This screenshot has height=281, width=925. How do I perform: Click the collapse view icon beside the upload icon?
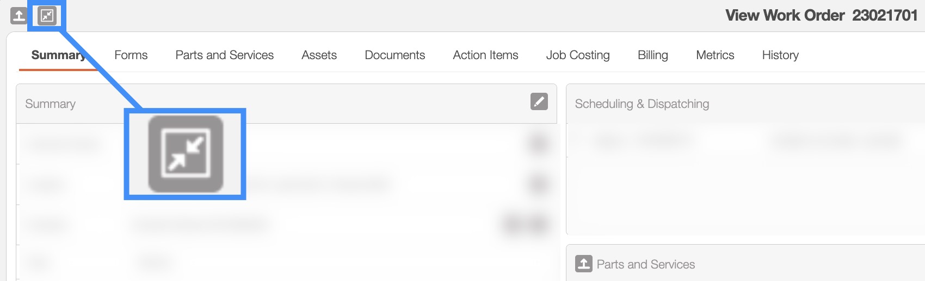pyautogui.click(x=47, y=16)
